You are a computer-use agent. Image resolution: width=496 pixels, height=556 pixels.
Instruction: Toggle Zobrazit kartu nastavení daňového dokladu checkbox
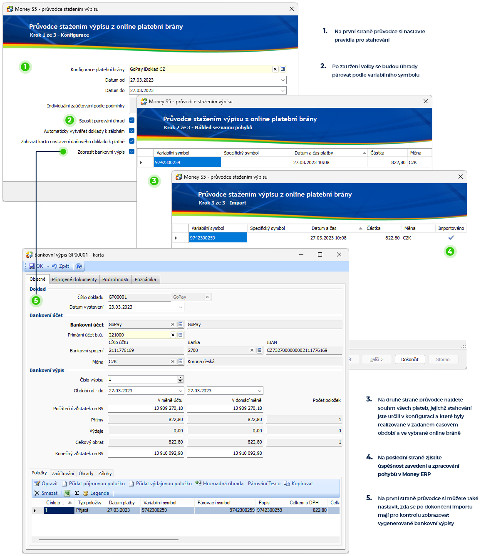(131, 141)
